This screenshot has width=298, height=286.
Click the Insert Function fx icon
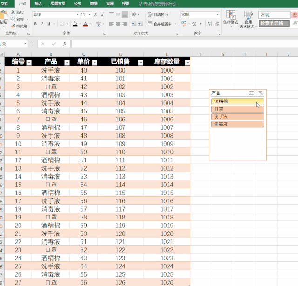pyautogui.click(x=65, y=44)
